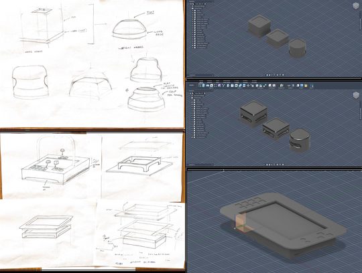The image size is (362, 273).
Task: Click navigation bar icons below the slotted boxes
Action: tap(275, 165)
